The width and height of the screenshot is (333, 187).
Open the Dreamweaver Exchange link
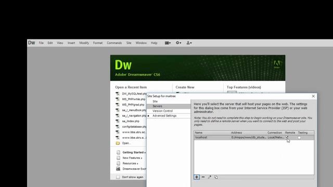(134, 169)
